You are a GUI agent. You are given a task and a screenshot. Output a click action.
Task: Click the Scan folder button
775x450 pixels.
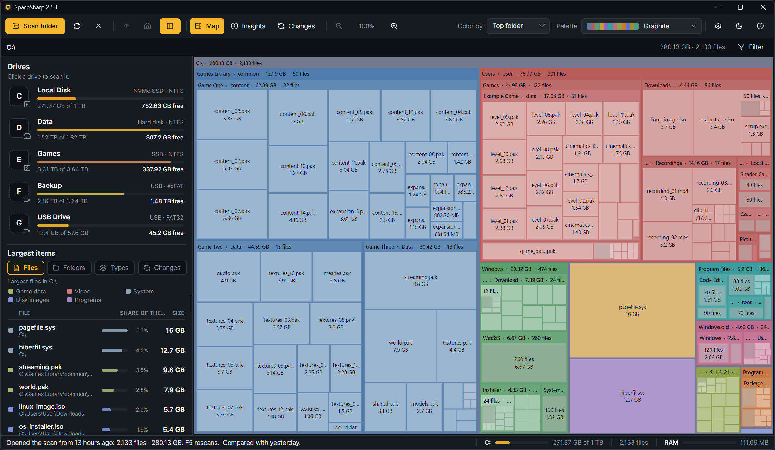35,26
